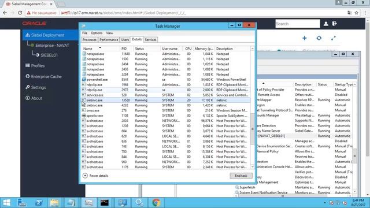Sort processes by PID column header
This screenshot has height=208, width=370.
tap(127, 49)
